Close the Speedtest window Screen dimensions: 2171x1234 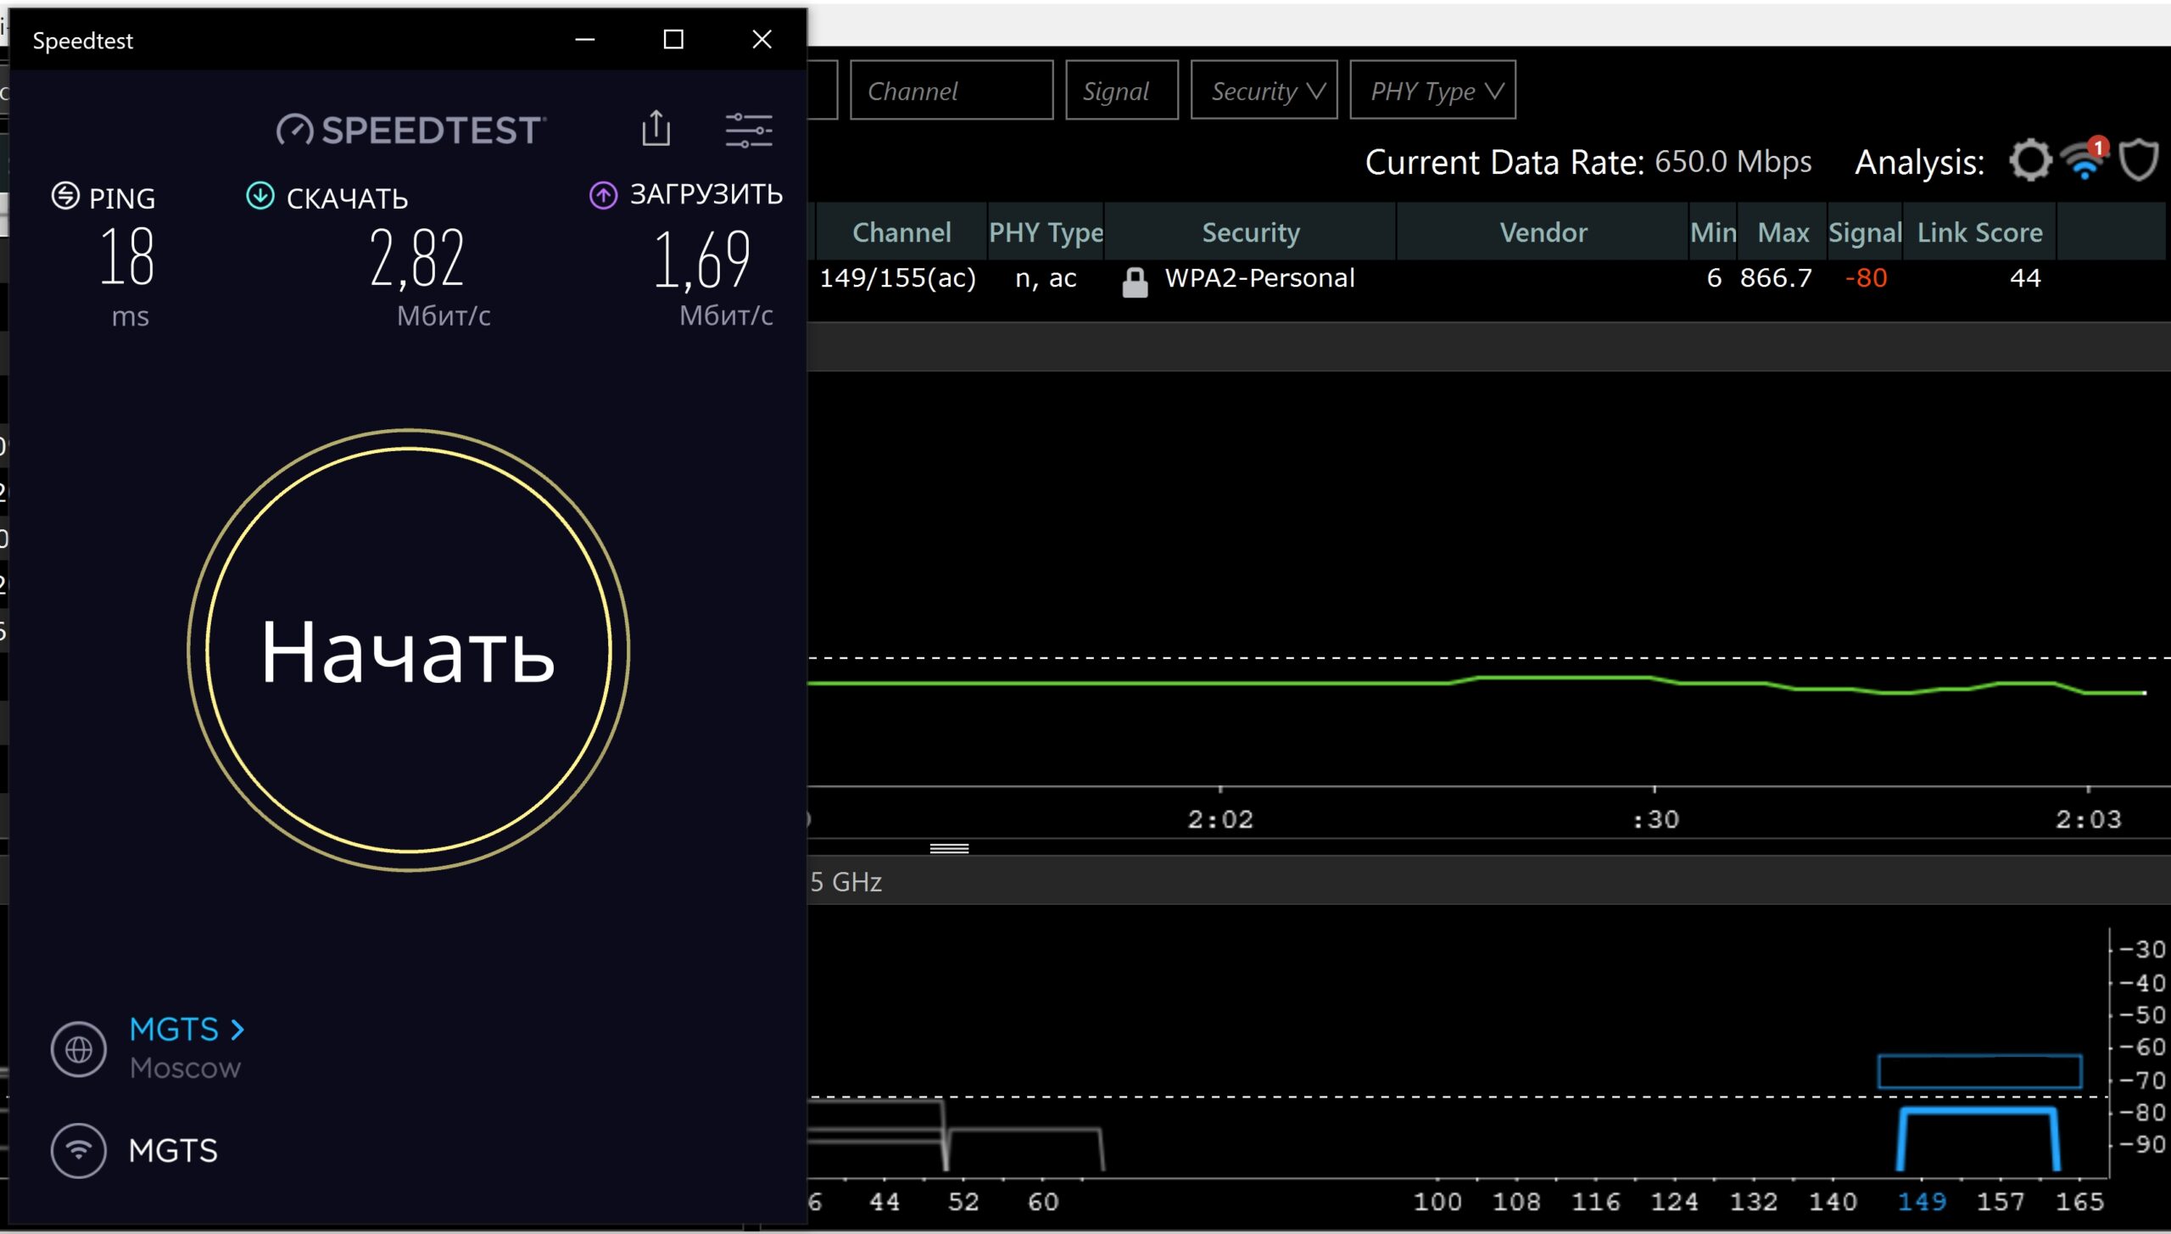(762, 39)
